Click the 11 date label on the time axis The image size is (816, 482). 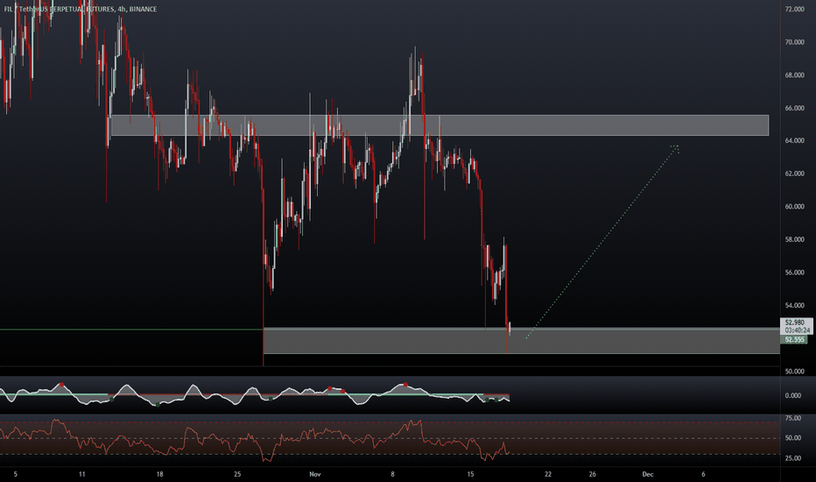coord(81,474)
